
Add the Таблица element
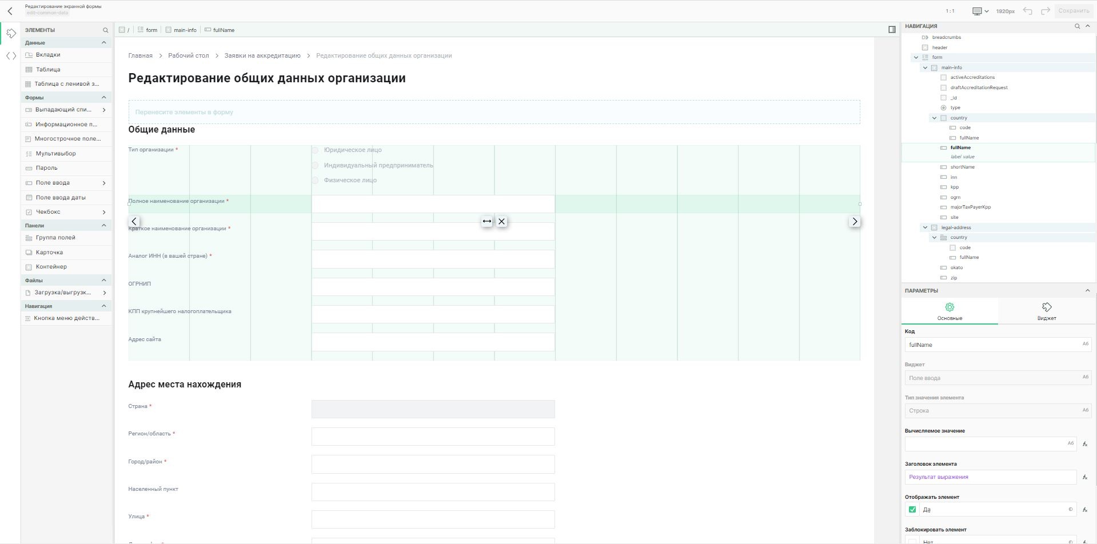[x=66, y=70]
